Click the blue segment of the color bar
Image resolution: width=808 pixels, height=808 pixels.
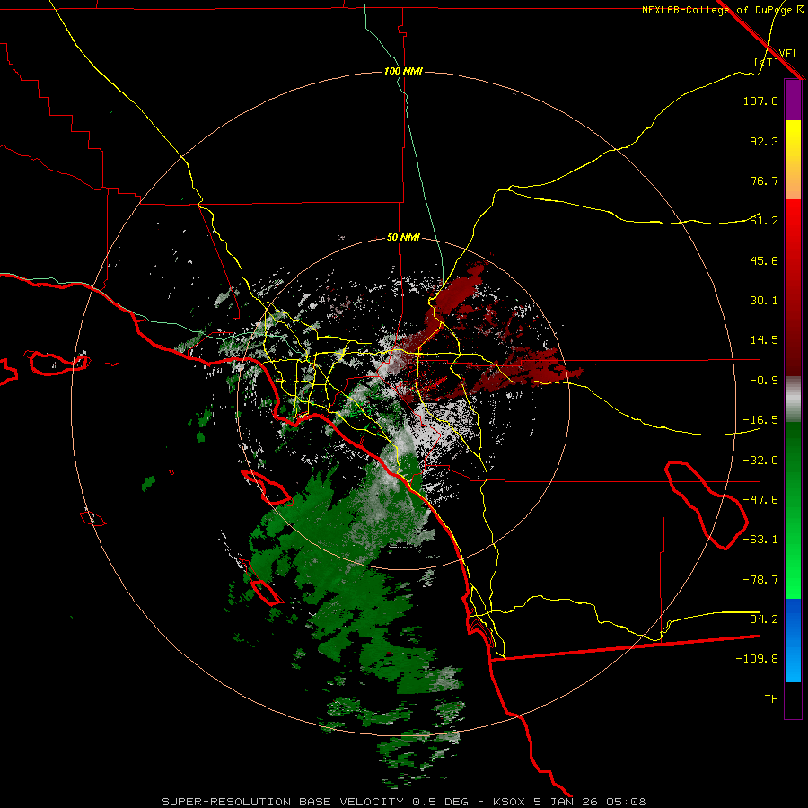pos(793,640)
